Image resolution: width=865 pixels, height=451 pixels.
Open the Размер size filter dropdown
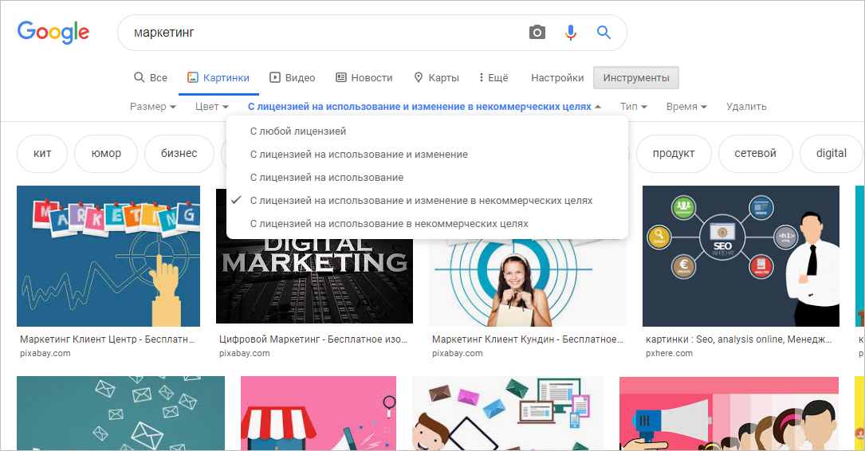(x=152, y=106)
